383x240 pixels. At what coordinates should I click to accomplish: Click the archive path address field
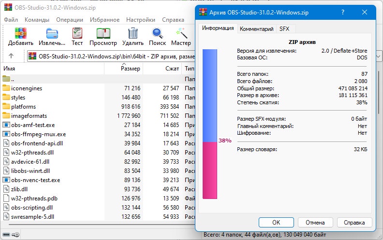pos(111,56)
